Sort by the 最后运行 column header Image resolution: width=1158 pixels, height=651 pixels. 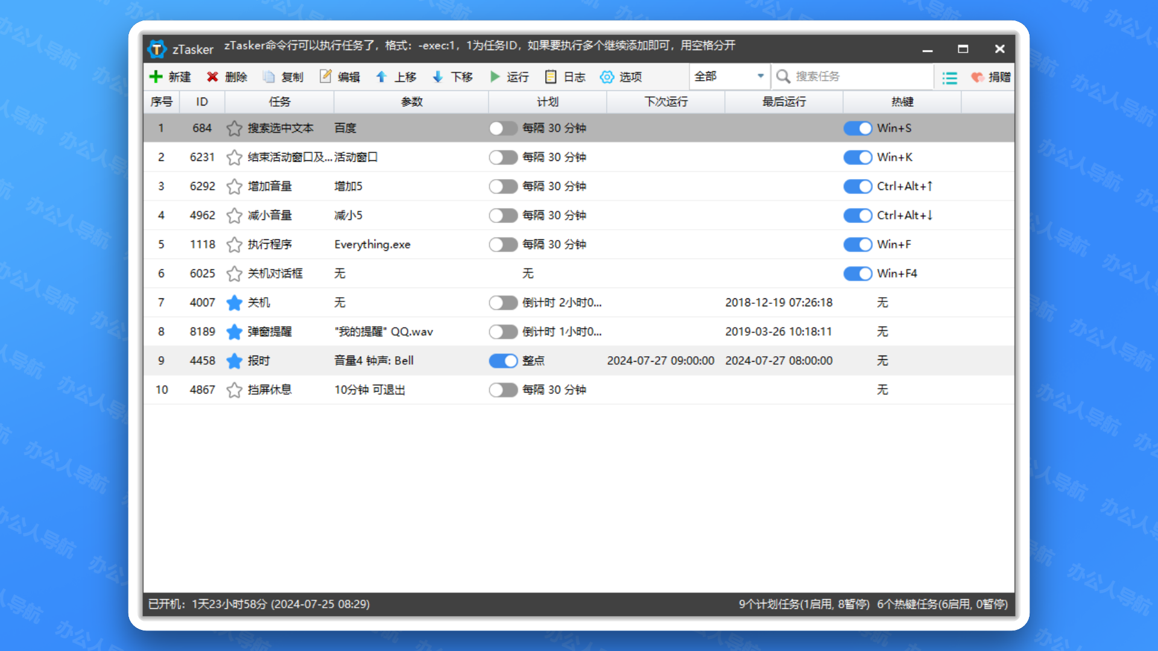tap(784, 102)
